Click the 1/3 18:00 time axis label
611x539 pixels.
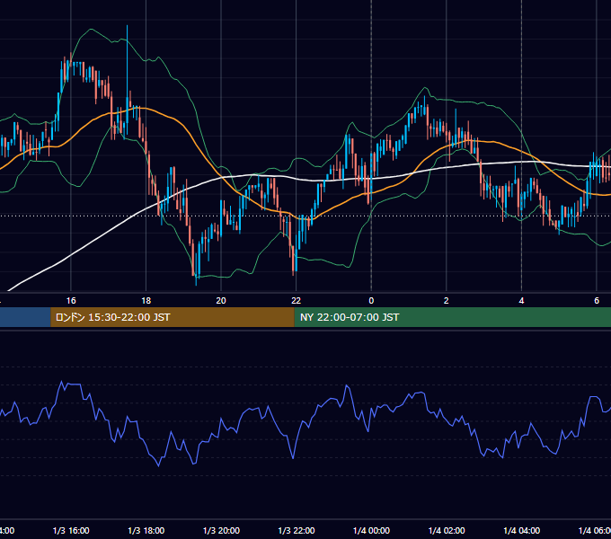click(146, 530)
